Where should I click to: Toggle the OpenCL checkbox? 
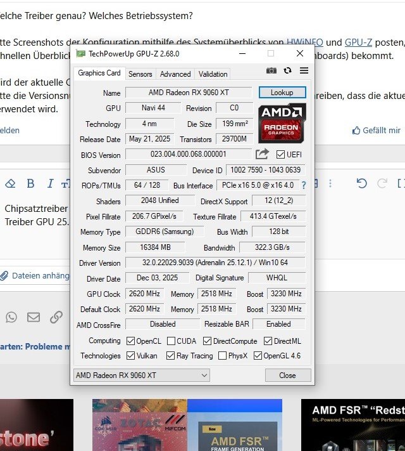point(130,341)
